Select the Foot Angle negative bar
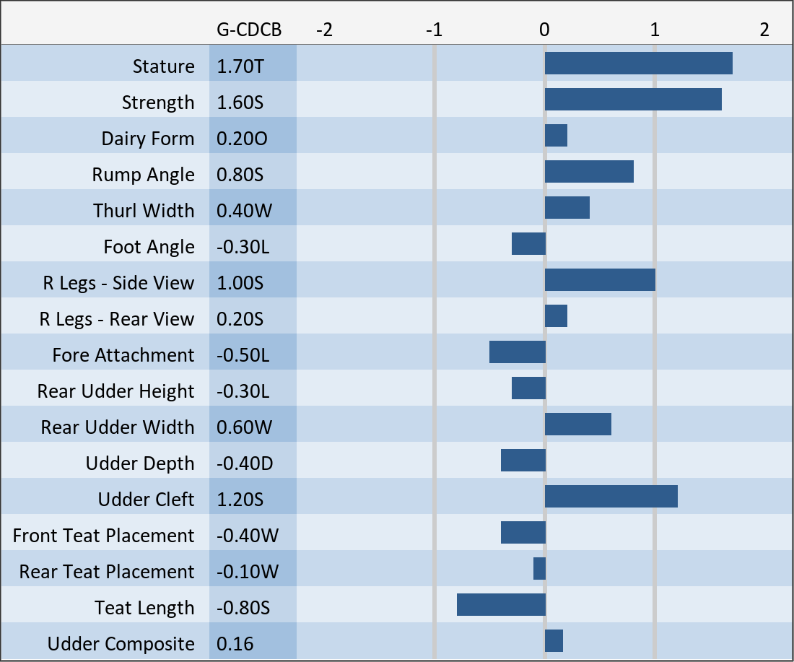 [528, 244]
